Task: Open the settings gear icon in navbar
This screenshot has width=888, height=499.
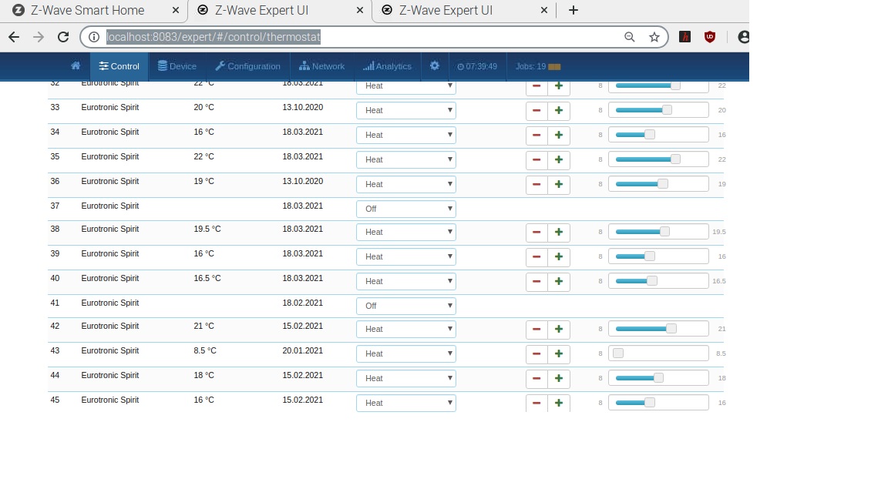Action: (435, 66)
